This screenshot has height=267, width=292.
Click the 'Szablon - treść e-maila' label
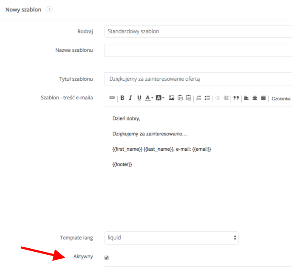click(x=67, y=98)
